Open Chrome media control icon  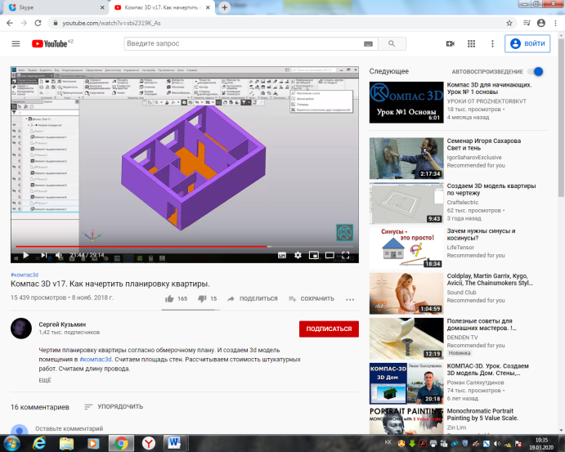[x=527, y=23]
